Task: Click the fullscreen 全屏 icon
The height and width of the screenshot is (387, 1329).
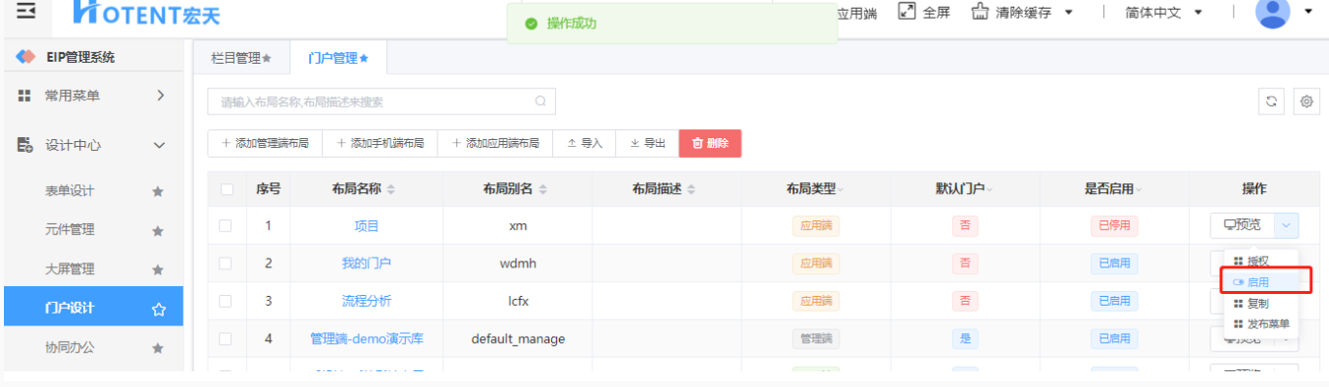Action: tap(907, 12)
